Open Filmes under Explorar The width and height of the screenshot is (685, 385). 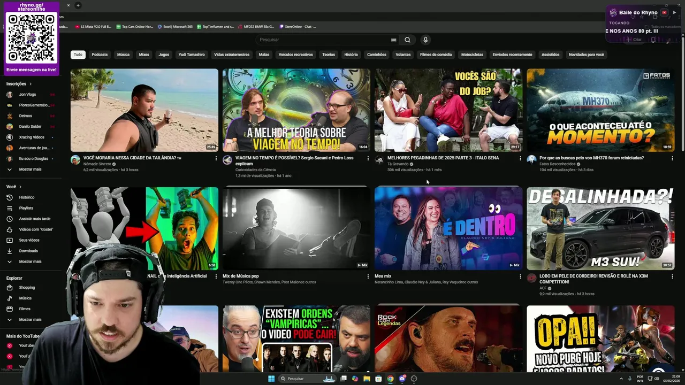click(x=25, y=309)
